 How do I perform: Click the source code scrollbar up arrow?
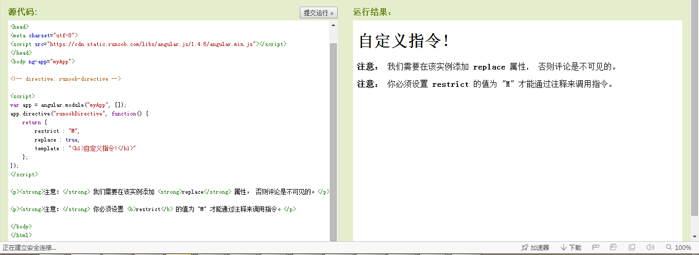click(334, 25)
